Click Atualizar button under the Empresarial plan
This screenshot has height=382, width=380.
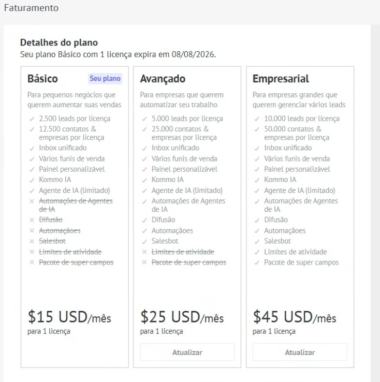tap(300, 353)
